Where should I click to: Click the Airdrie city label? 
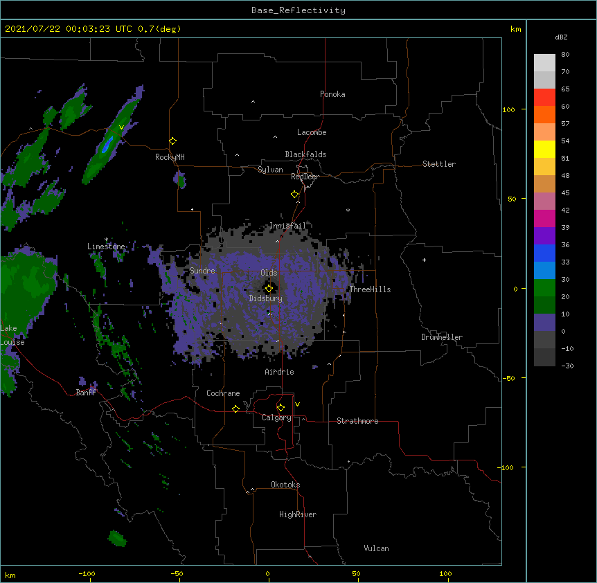(x=280, y=372)
